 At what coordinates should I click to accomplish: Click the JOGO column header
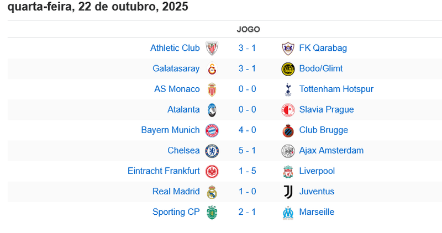(248, 29)
